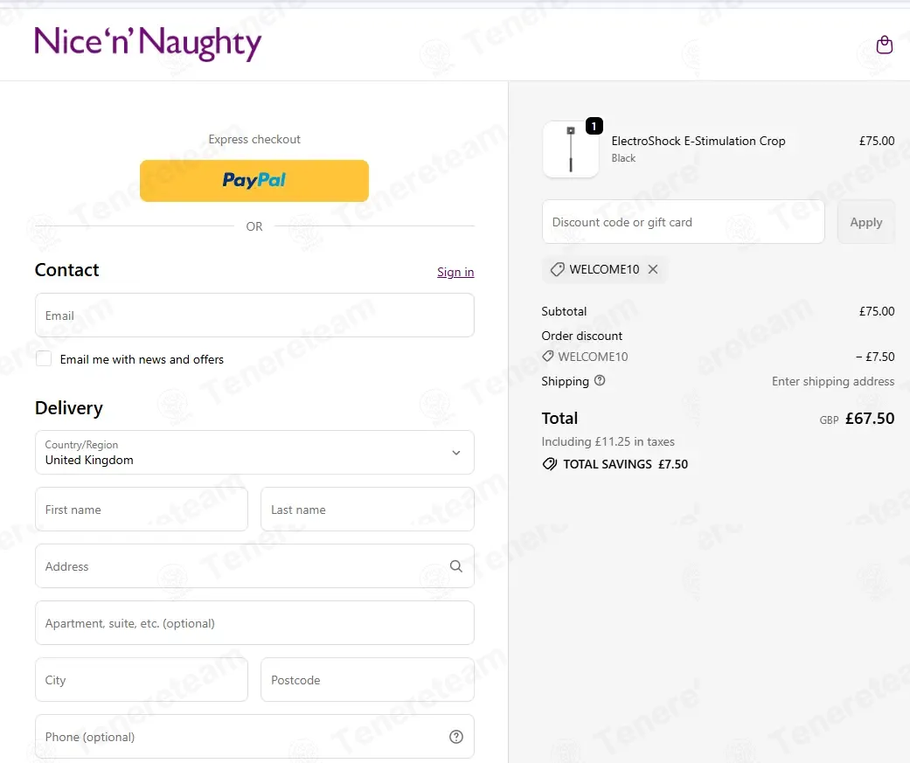
Task: Click the address search magnifier icon
Action: [x=456, y=566]
